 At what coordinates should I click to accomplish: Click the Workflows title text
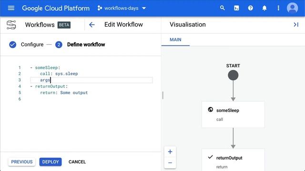tap(40, 25)
